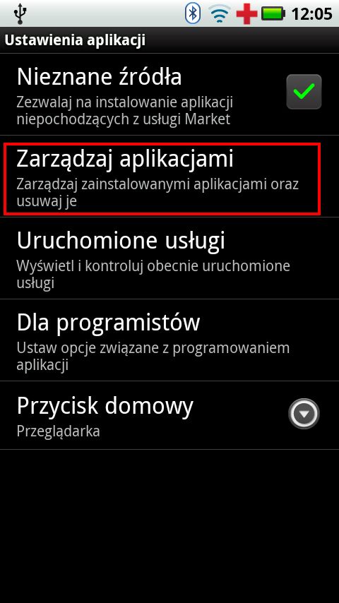Tap the Ustaw opcje związane z programowaniem text

[153, 356]
